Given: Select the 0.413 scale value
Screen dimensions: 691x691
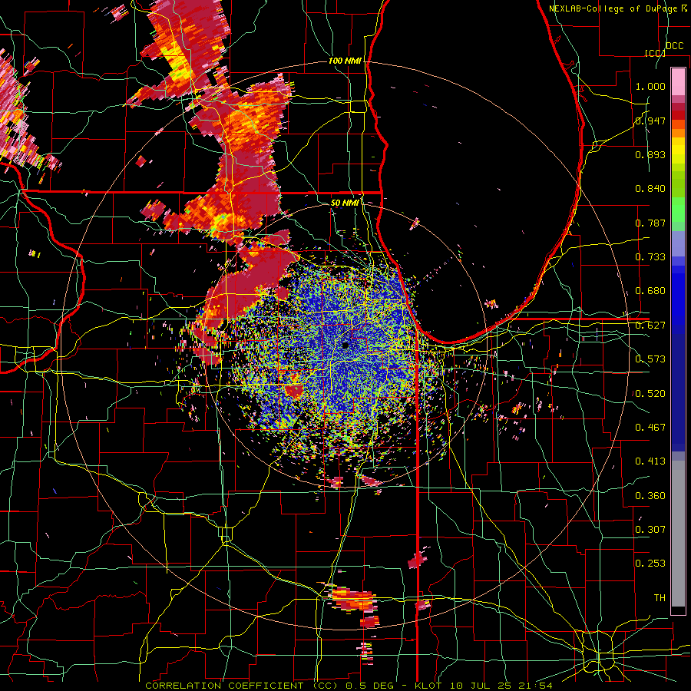Looking at the screenshot, I should [650, 461].
